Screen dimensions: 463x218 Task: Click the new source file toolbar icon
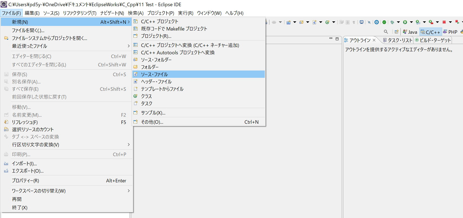pos(314,22)
